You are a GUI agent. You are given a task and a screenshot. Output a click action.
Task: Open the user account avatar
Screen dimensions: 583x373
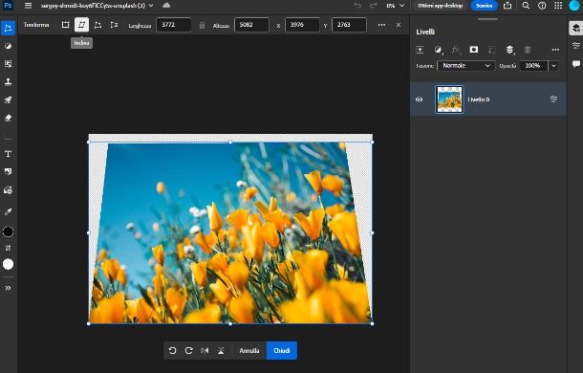pyautogui.click(x=574, y=6)
